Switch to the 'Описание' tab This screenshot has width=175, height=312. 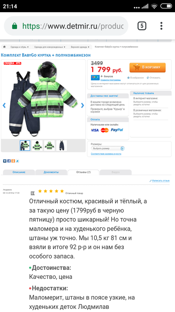tap(19, 172)
